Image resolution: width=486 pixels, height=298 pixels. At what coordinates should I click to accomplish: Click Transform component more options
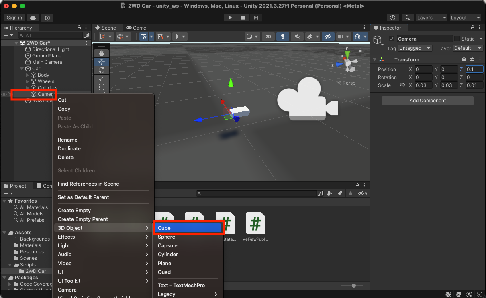click(x=480, y=59)
